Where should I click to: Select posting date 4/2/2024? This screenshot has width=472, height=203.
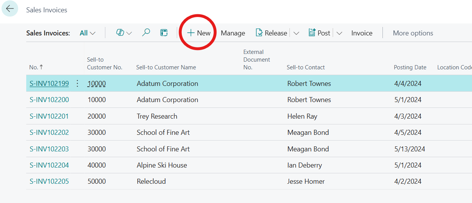click(408, 181)
